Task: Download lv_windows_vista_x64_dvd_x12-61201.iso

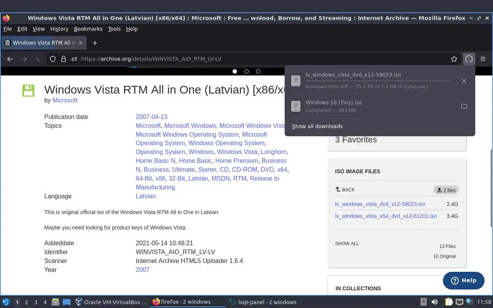Action: click(386, 216)
